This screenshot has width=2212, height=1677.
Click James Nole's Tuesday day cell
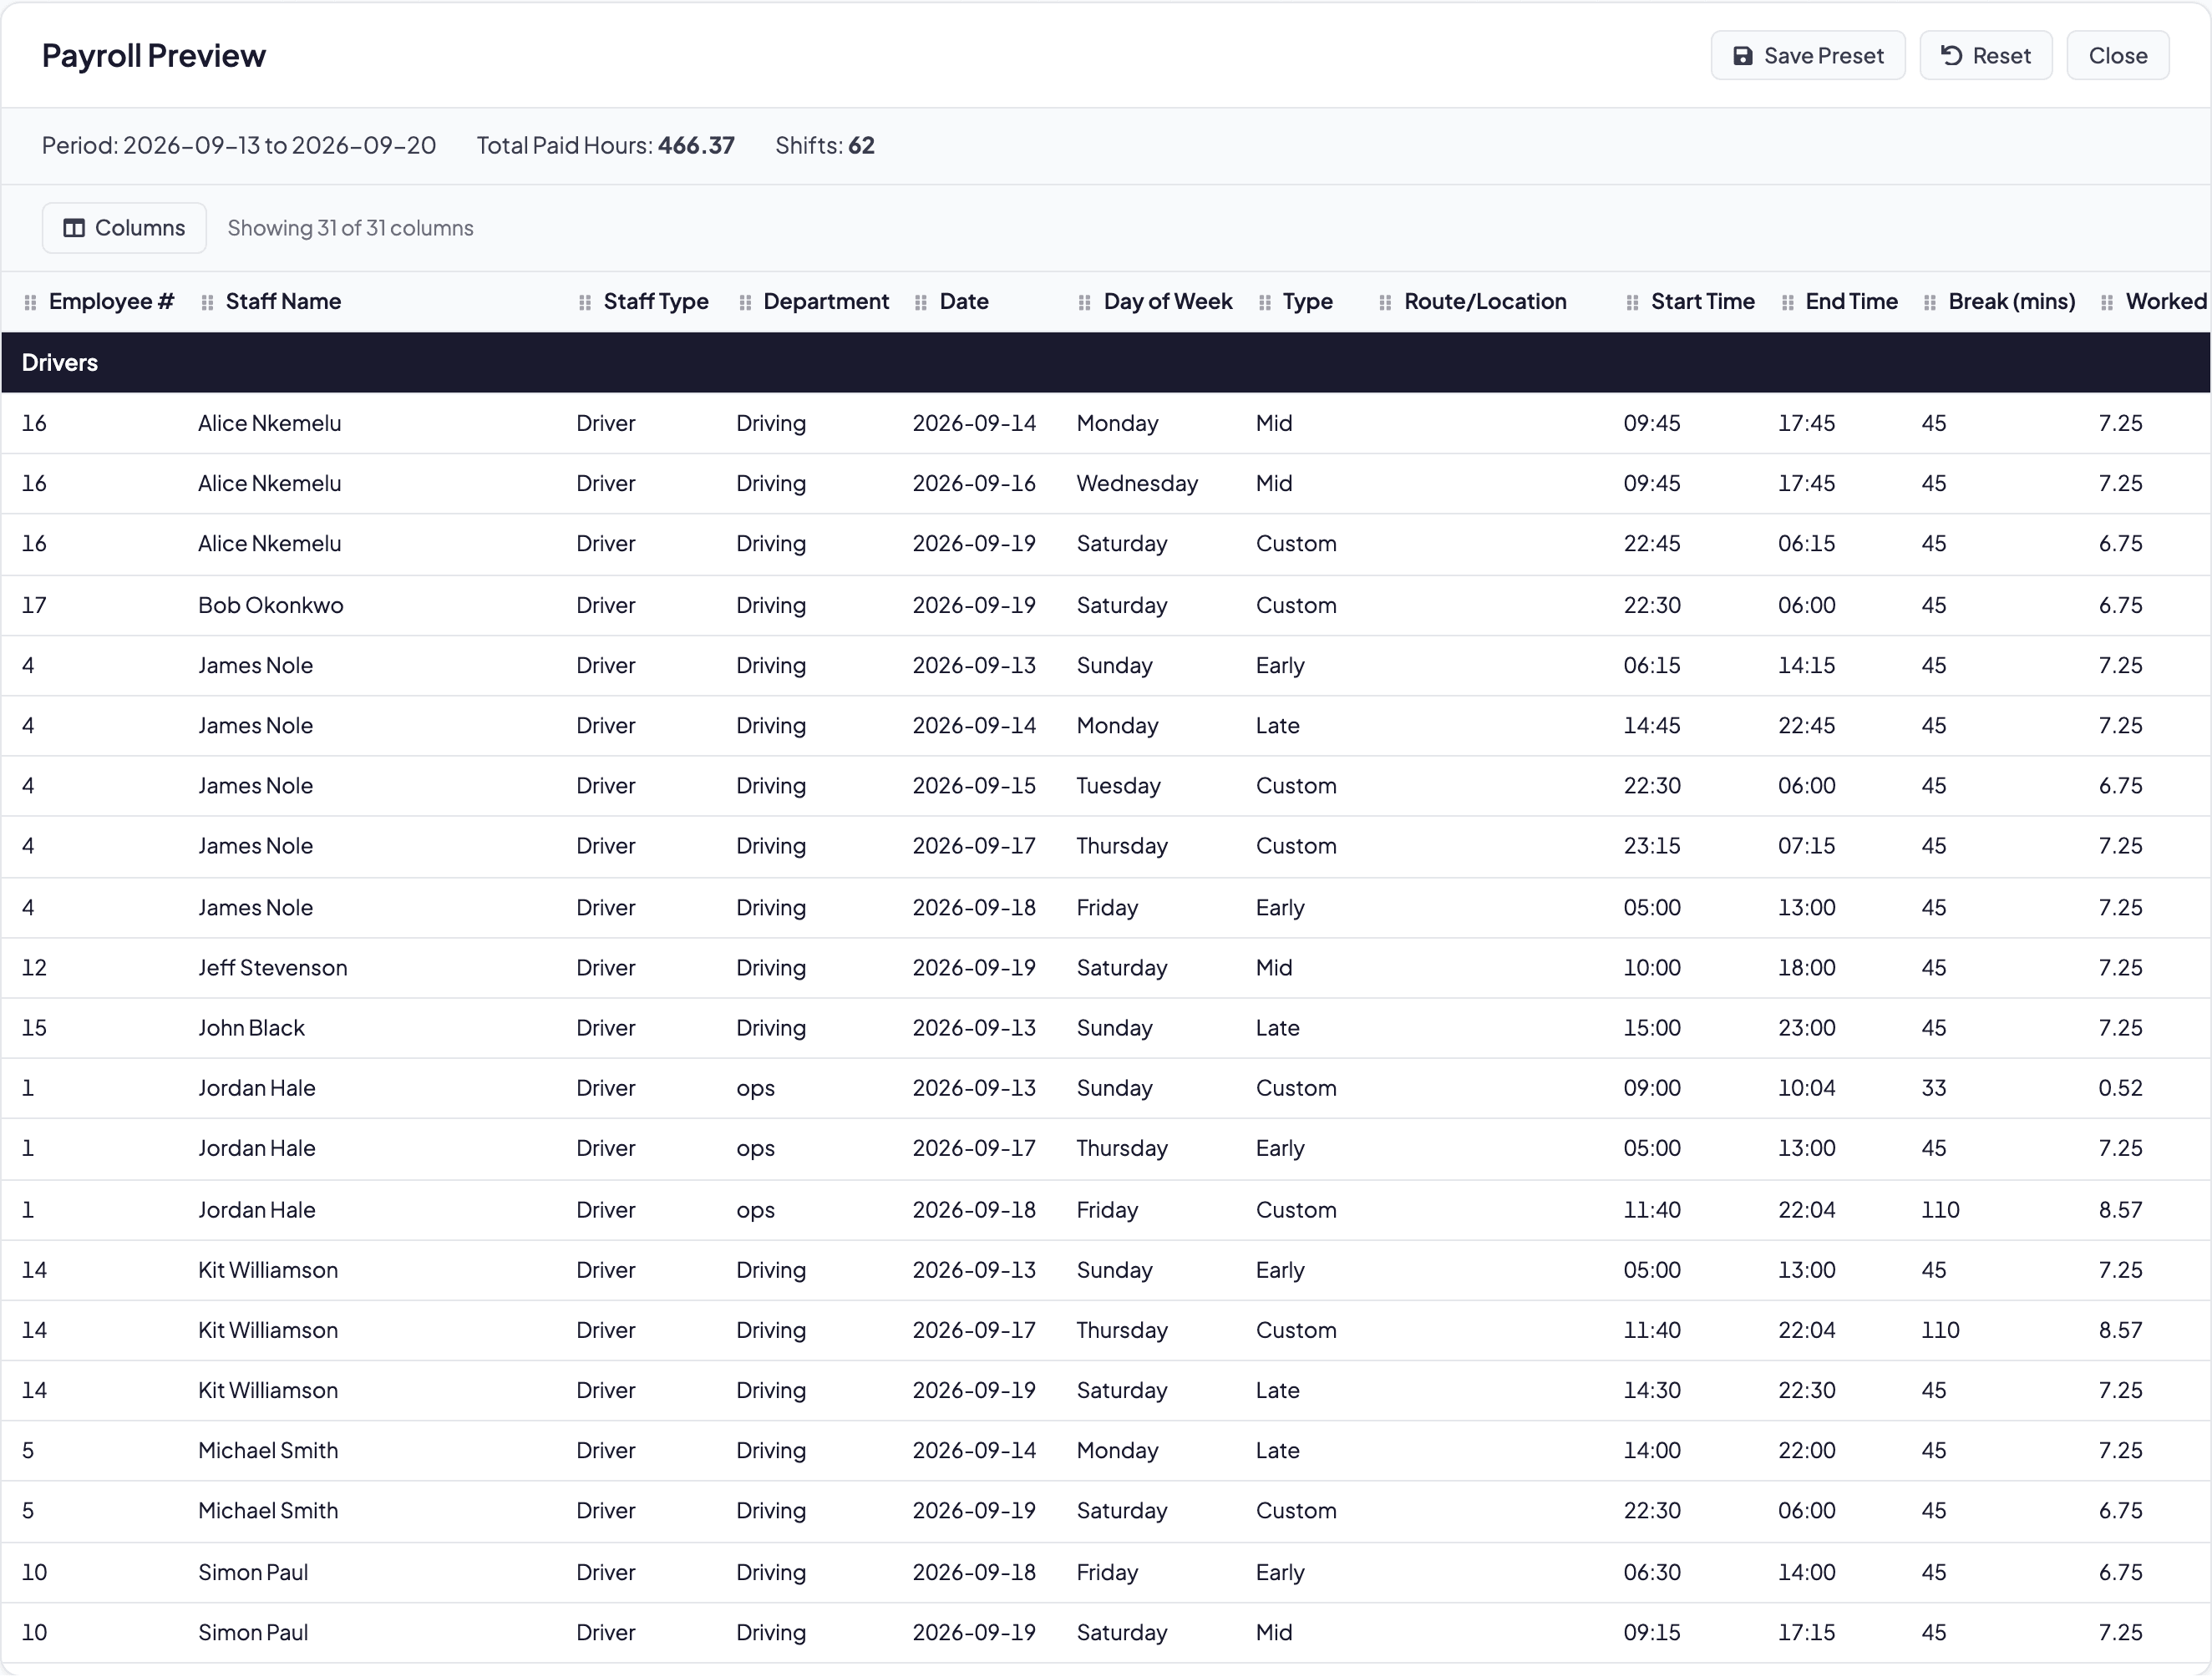pos(1118,786)
